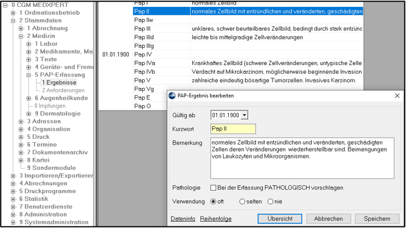Click the Abbrechen button
The height and width of the screenshot is (228, 406).
329,219
